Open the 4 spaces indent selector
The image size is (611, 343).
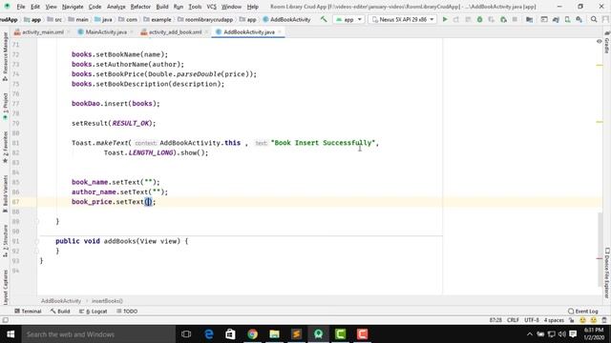[x=554, y=320]
